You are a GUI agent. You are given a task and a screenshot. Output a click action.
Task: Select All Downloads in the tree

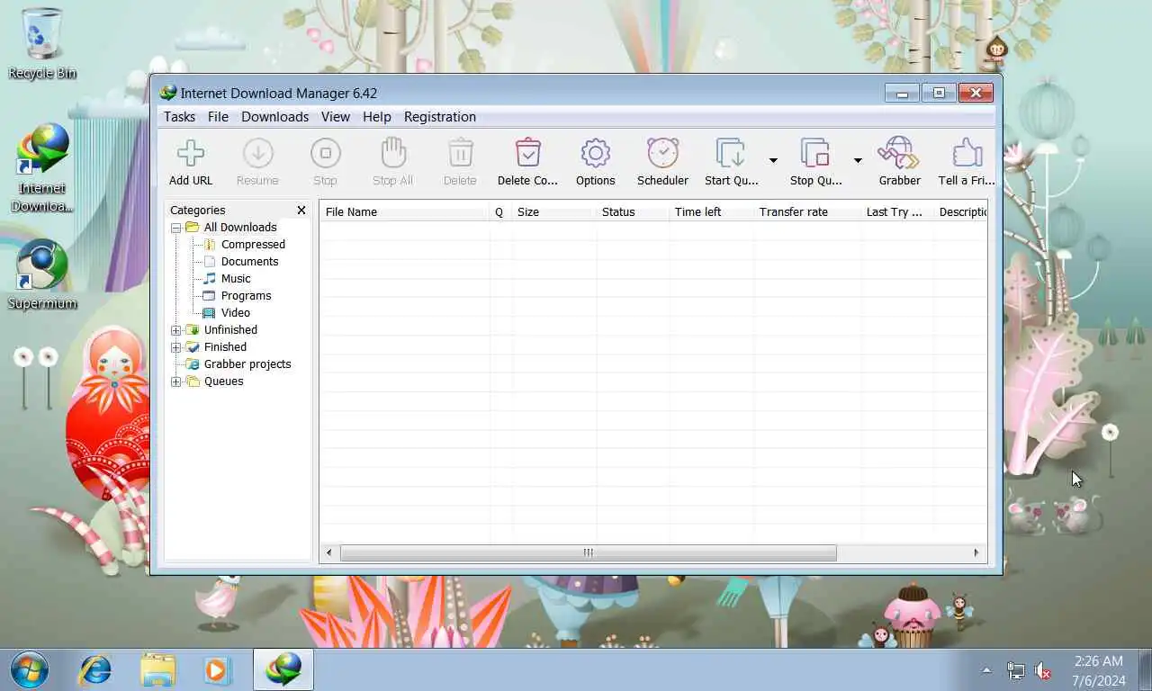pyautogui.click(x=240, y=228)
